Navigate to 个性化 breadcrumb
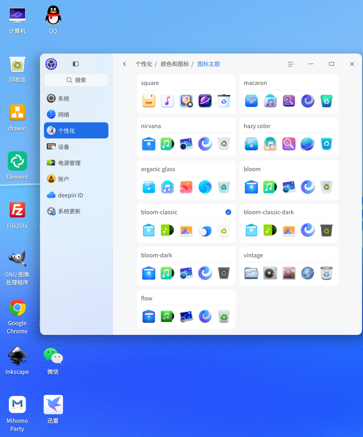 click(144, 64)
